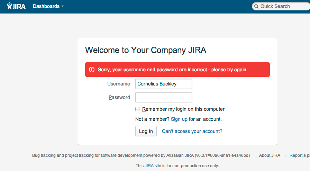The image size is (310, 171).
Task: Click the 'Welcome to Your Company JIRA' heading
Action: [146, 50]
